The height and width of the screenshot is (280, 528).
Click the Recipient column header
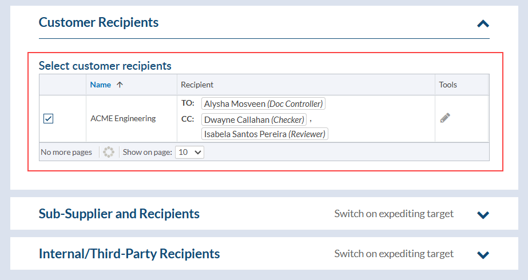[x=197, y=85]
